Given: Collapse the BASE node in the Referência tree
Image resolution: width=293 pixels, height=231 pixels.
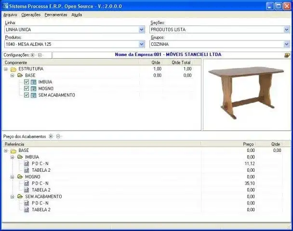Looking at the screenshot, I should (6, 150).
